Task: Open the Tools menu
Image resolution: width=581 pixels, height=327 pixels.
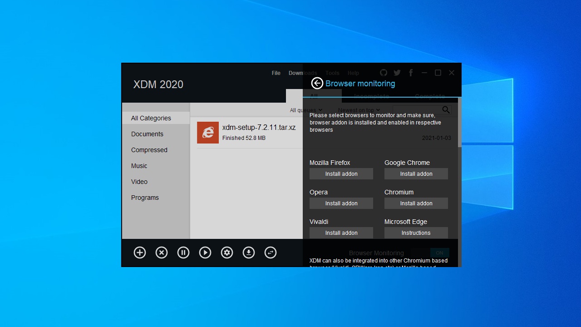Action: pos(332,73)
